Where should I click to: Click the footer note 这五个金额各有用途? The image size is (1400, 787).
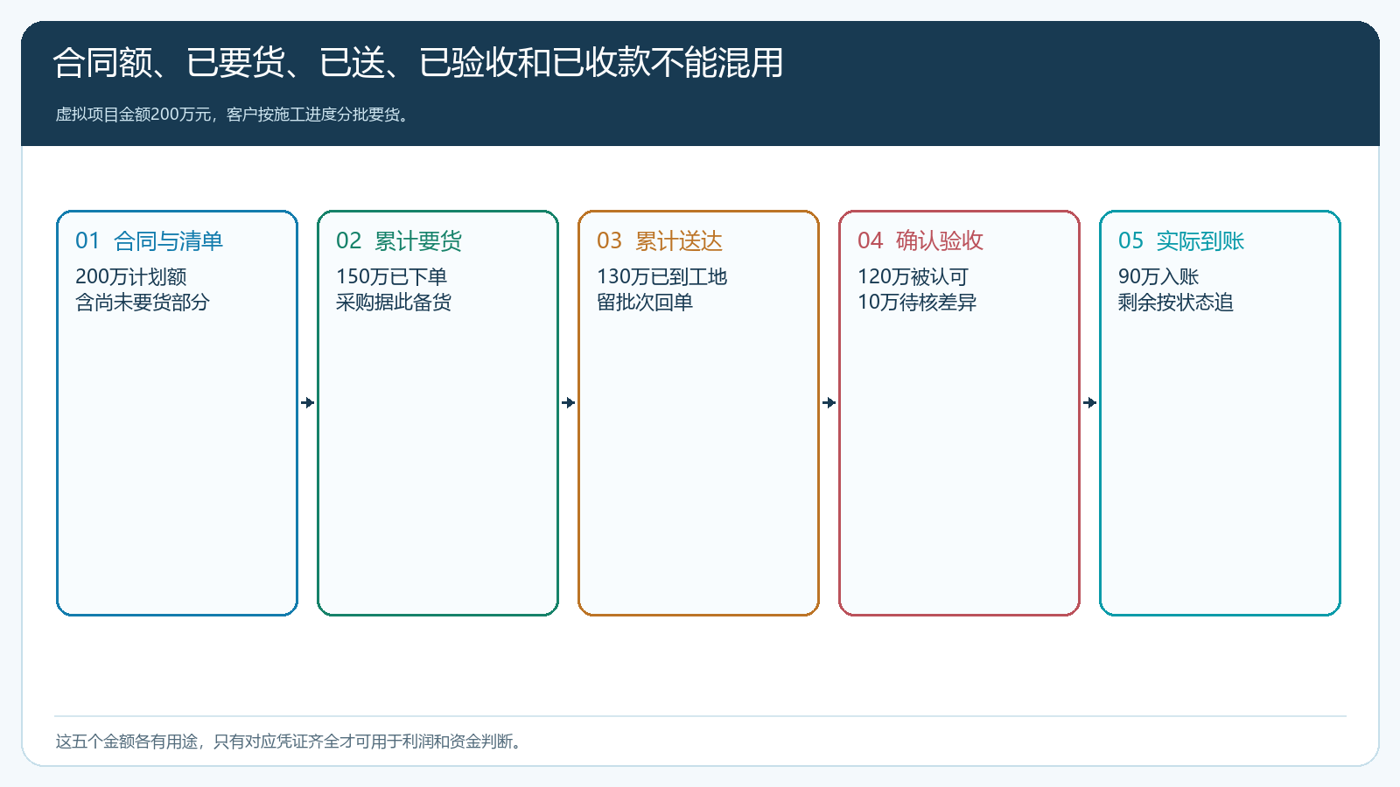point(291,742)
